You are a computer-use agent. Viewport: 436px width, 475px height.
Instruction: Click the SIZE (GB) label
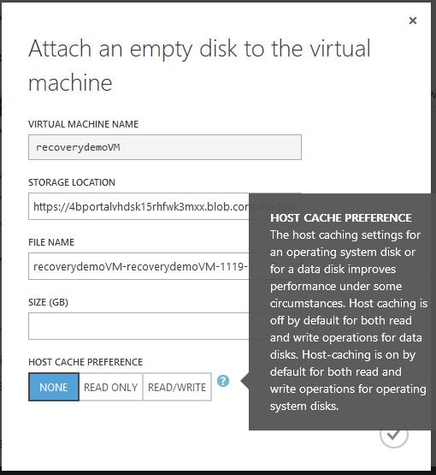tap(48, 302)
